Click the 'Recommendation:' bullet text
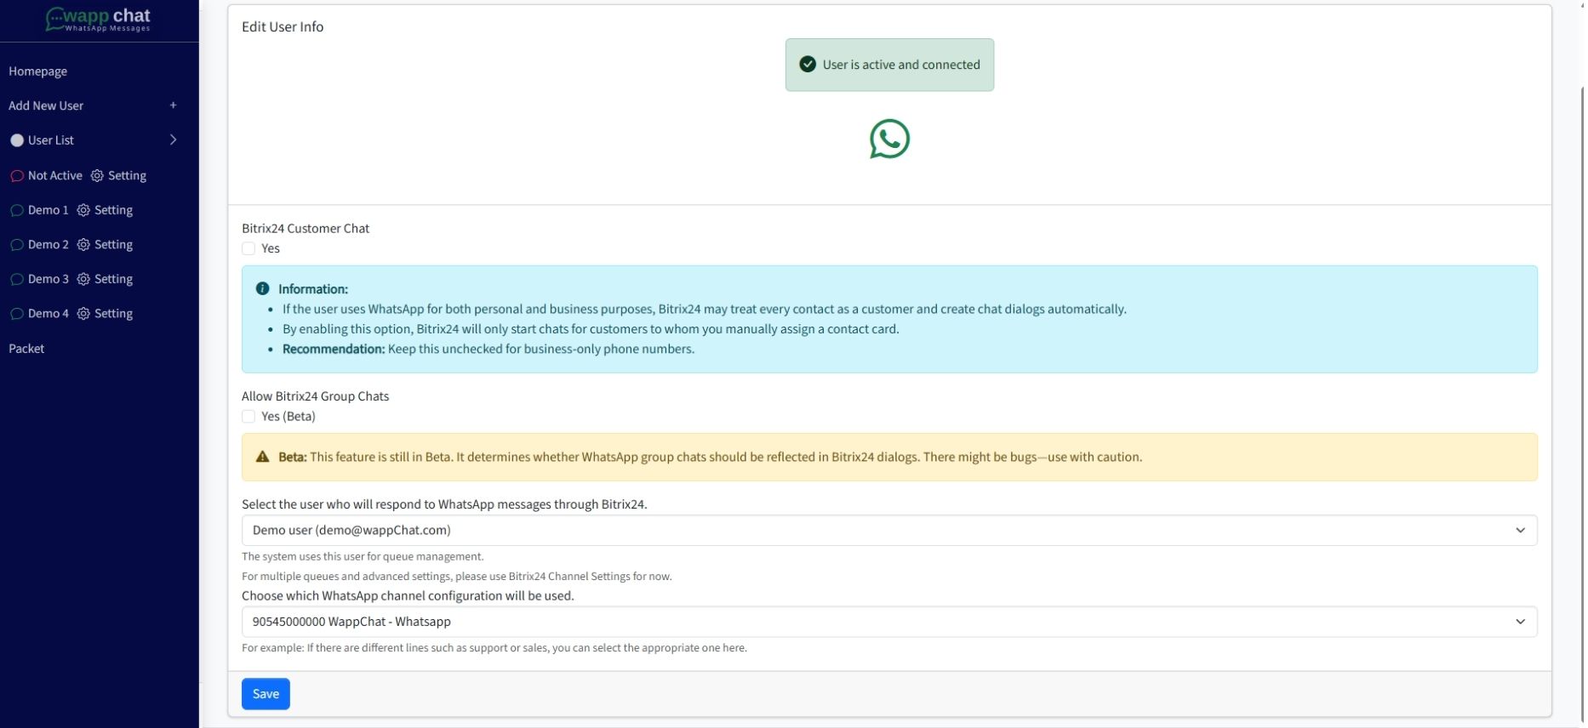The image size is (1588, 728). (x=488, y=350)
